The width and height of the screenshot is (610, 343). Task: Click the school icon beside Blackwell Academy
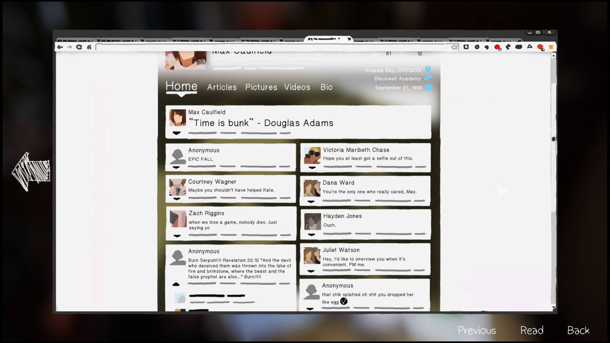pyautogui.click(x=428, y=77)
